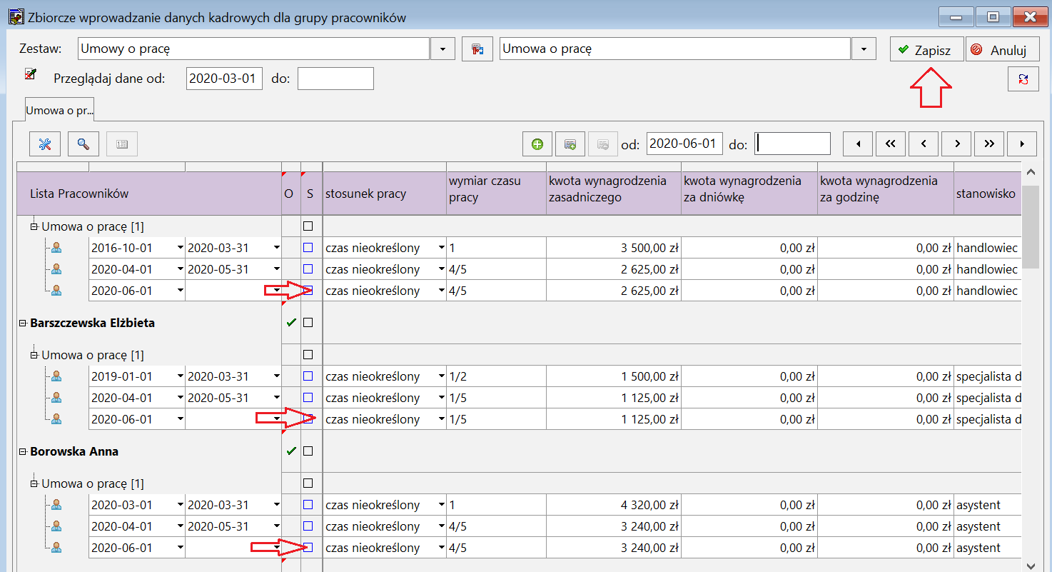Click the 'kwota wynagrodzenia zasadniczego' column header

[x=614, y=194]
